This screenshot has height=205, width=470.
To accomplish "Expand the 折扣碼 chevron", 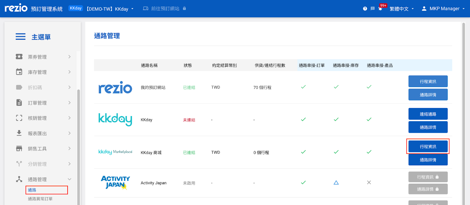I will pos(69,87).
